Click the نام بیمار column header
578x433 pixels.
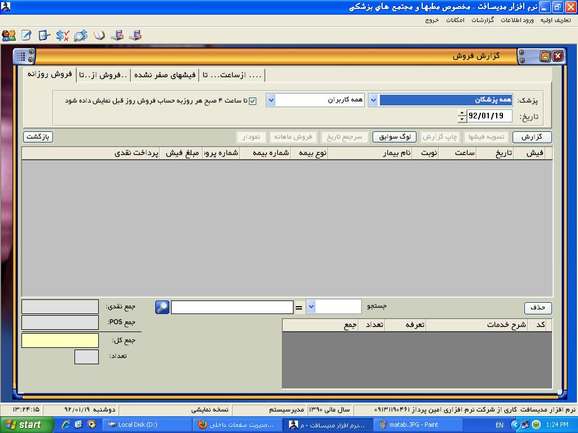pos(370,153)
